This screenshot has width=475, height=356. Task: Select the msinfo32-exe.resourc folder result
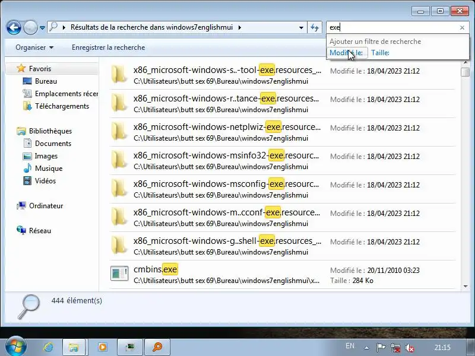coord(282,160)
